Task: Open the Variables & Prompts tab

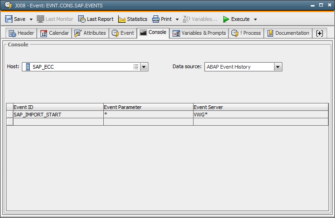Action: click(x=199, y=33)
